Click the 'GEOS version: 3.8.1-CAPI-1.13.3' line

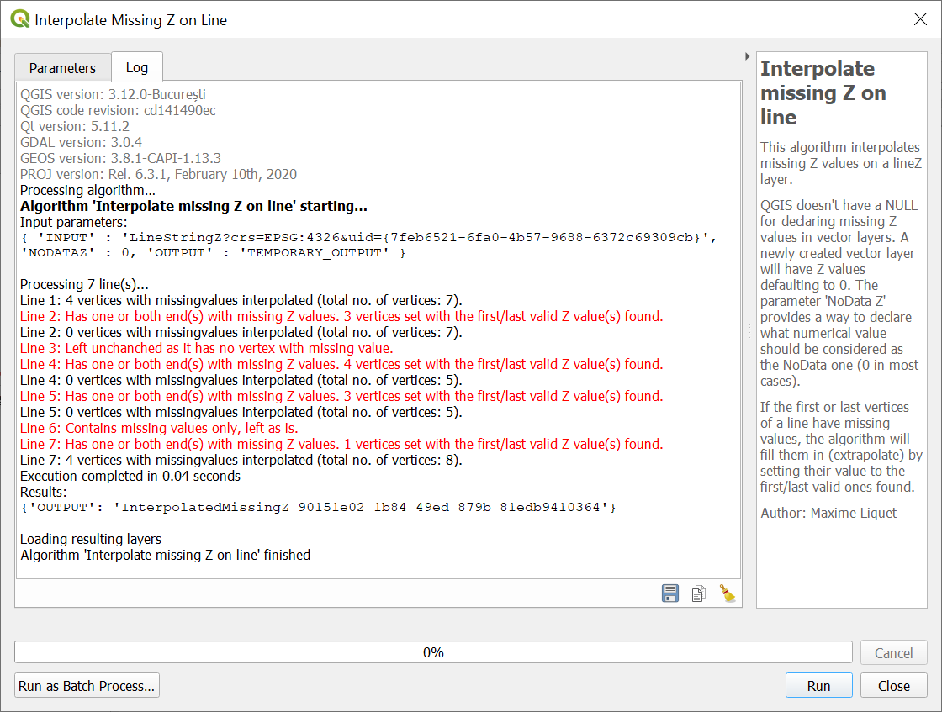pos(121,158)
